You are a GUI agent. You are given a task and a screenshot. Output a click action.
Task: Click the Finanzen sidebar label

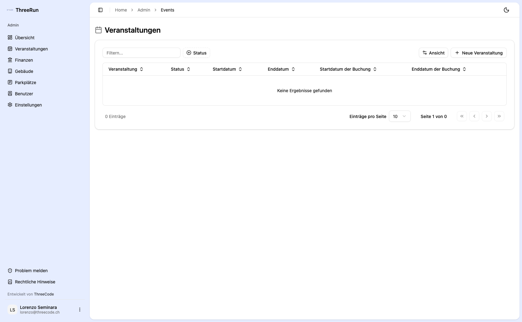point(24,60)
